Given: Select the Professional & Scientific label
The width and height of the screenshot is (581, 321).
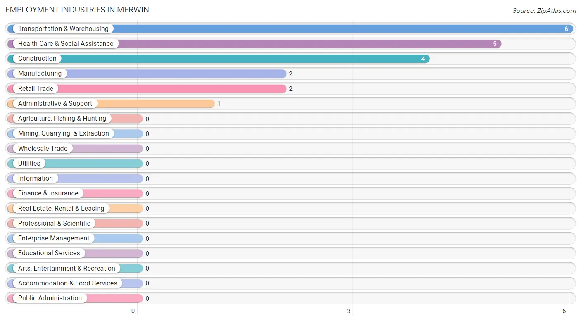Looking at the screenshot, I should (x=54, y=223).
